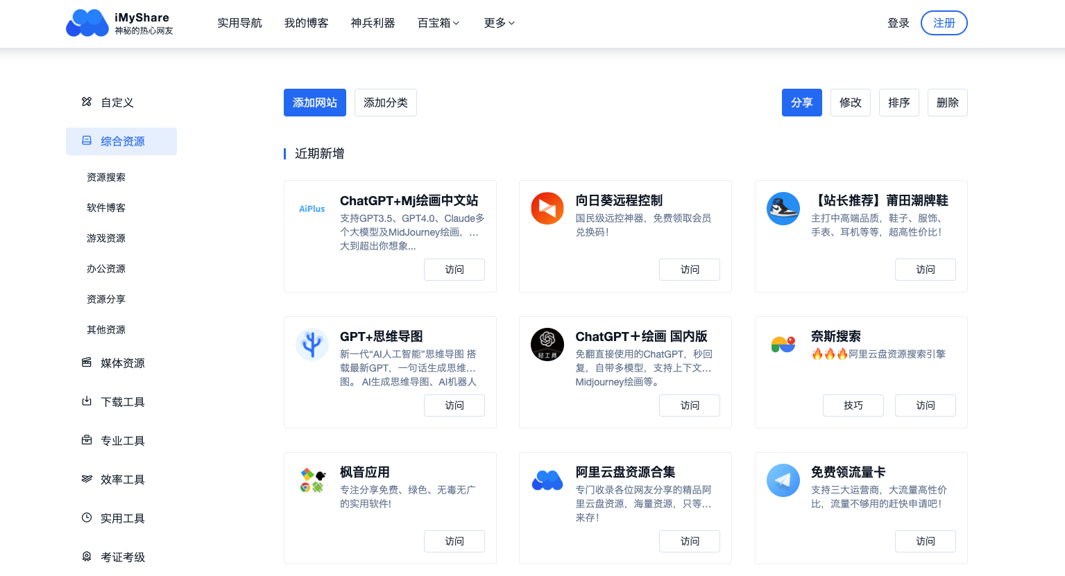The image size is (1065, 576).
Task: Select 资源分享 subcategory in sidebar
Action: (106, 299)
